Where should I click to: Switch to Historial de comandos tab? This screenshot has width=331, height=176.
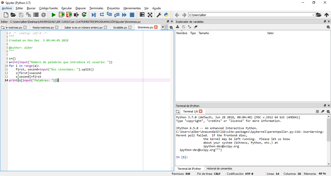pyautogui.click(x=219, y=169)
